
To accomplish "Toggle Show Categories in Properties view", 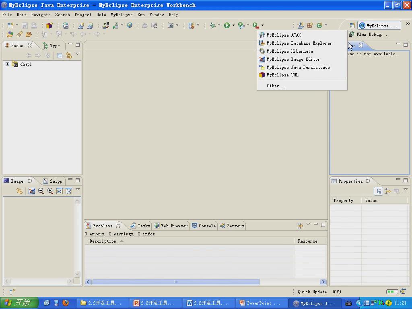I will click(379, 191).
